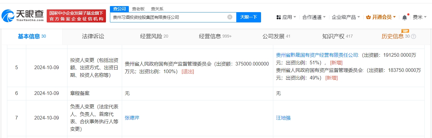Click the date 2024-10-09 in row 6
Image resolution: width=432 pixels, height=138 pixels.
46,93
